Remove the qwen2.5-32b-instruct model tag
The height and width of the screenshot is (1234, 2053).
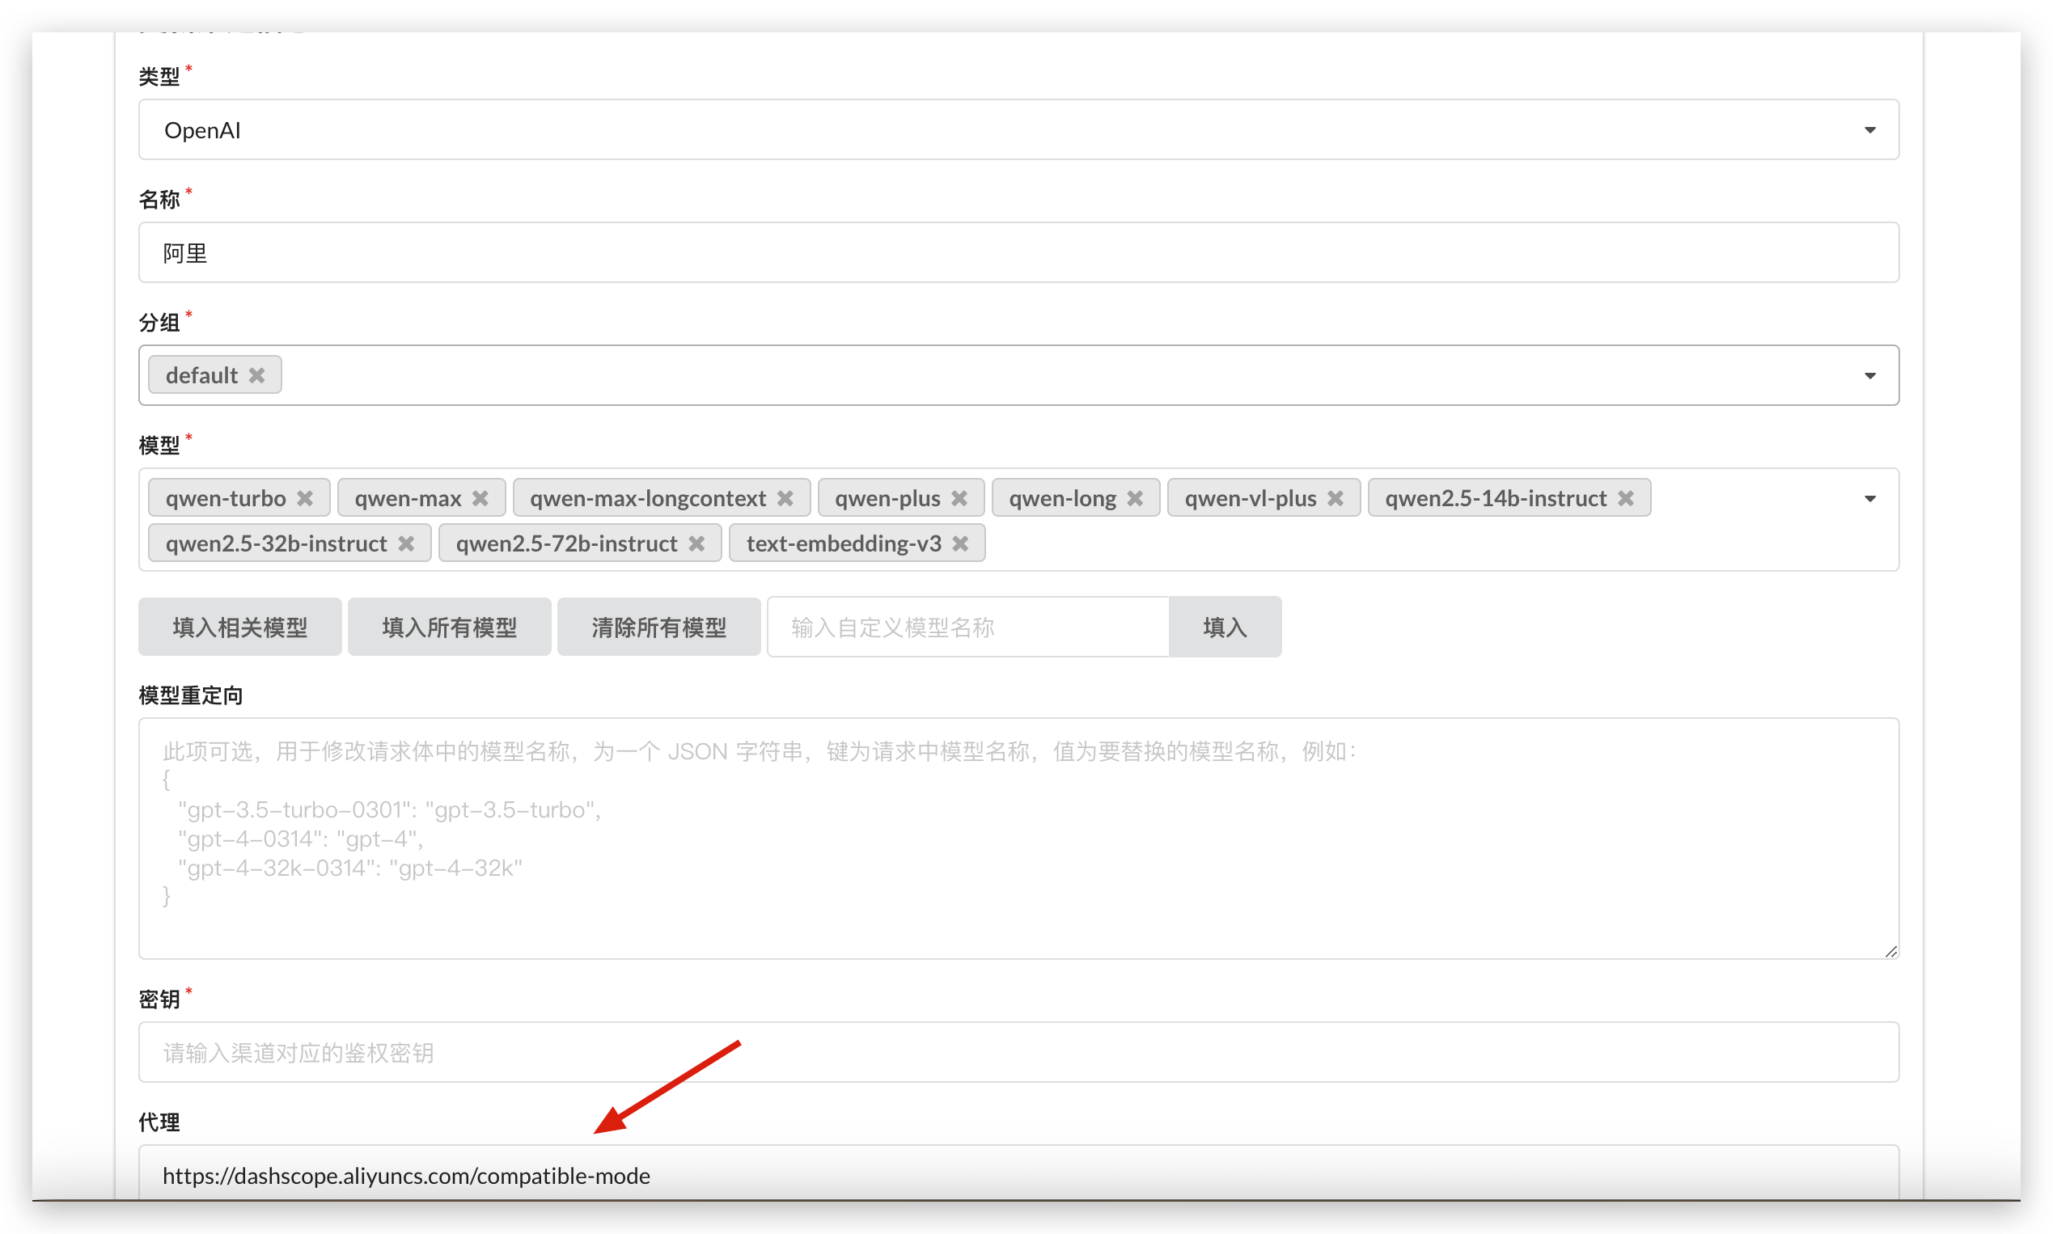coord(406,544)
